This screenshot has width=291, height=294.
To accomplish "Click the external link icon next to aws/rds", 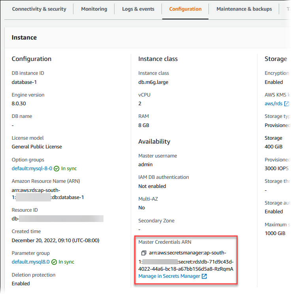I will pyautogui.click(x=287, y=104).
